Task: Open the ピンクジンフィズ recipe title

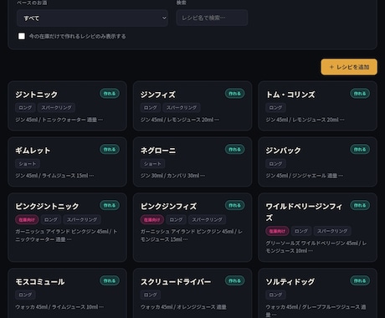Action: (168, 207)
